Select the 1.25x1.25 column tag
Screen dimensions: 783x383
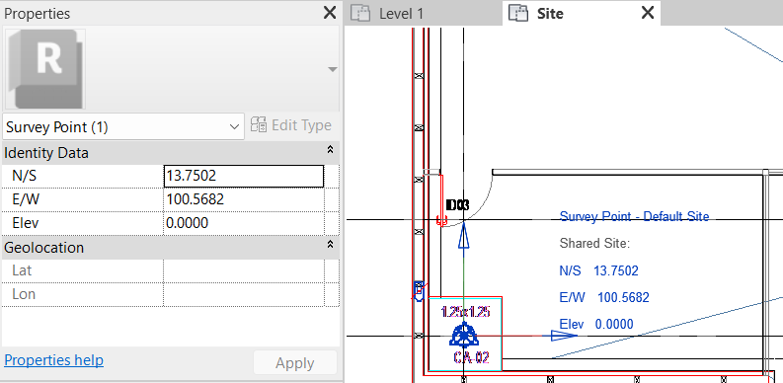pyautogui.click(x=465, y=312)
